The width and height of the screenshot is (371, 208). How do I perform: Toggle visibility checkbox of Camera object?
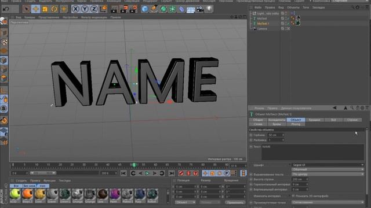282,28
